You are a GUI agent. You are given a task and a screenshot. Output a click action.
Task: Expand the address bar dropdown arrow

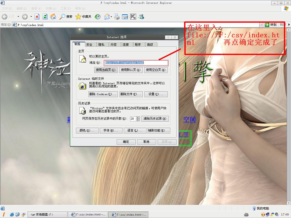pos(261,25)
